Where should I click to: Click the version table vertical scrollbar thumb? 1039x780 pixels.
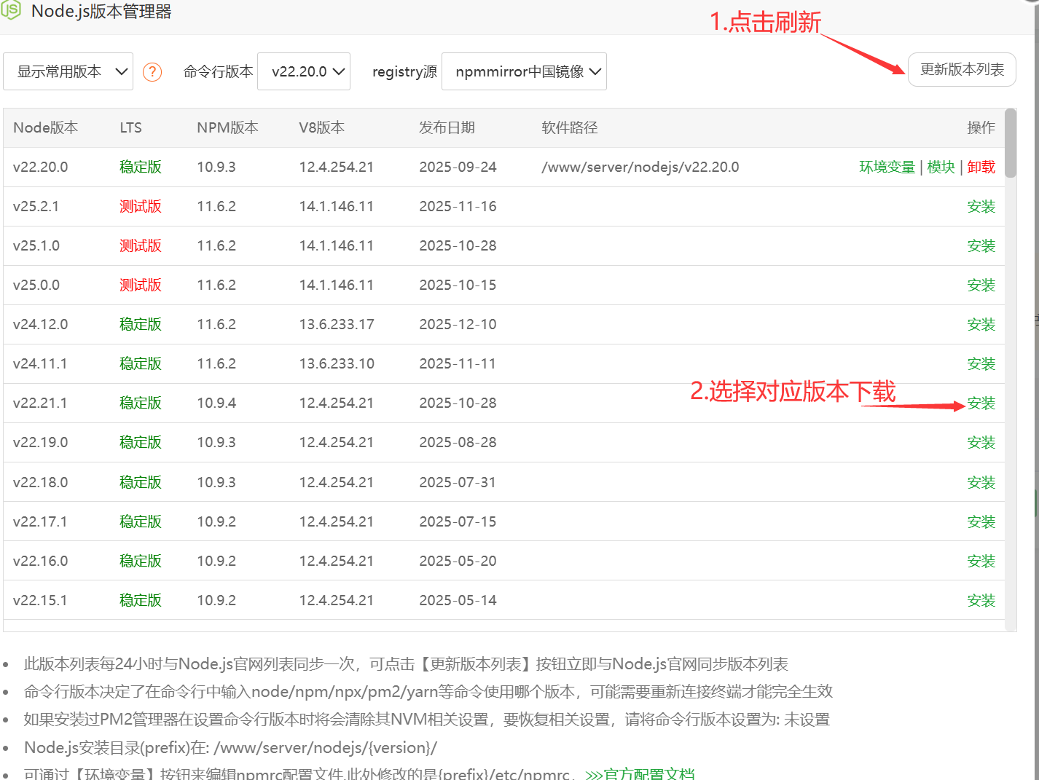[x=1010, y=143]
